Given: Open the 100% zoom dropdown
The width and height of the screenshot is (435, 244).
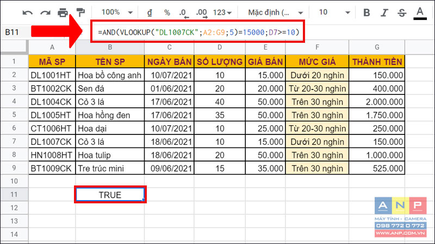Looking at the screenshot, I should click(117, 12).
